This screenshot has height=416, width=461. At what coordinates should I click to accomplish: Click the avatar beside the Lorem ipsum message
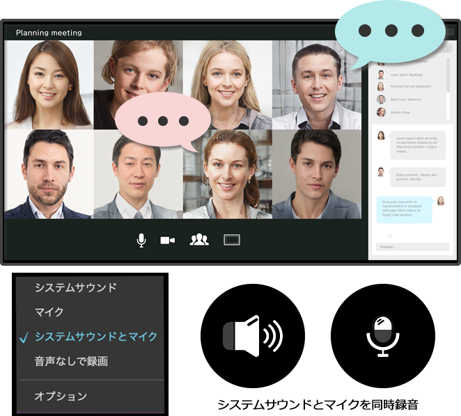tap(381, 136)
